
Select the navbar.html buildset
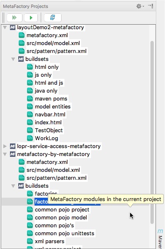click(50, 115)
